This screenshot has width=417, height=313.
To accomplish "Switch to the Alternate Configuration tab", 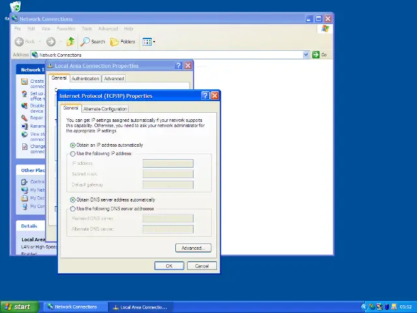I will 105,109.
